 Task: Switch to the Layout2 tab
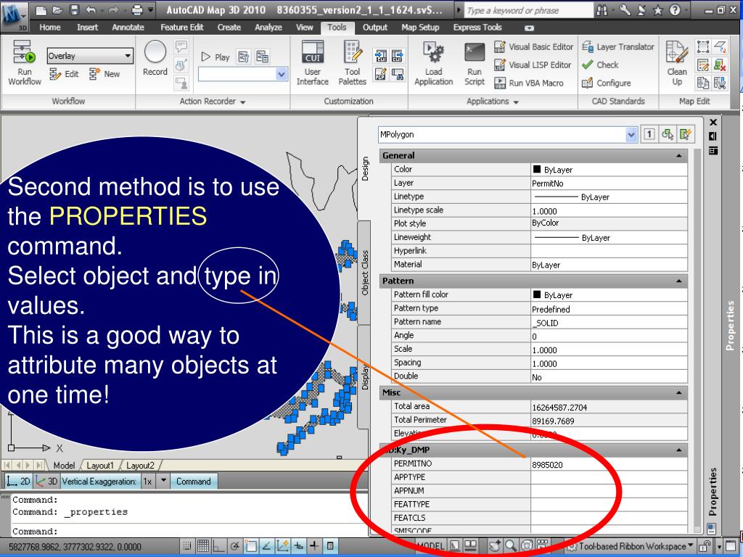click(140, 466)
